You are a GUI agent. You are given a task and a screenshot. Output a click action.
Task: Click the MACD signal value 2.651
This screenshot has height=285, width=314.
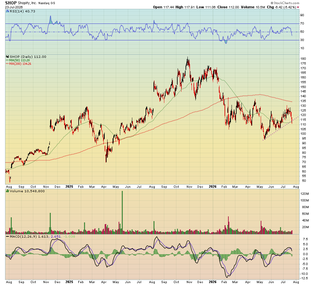[56, 237]
